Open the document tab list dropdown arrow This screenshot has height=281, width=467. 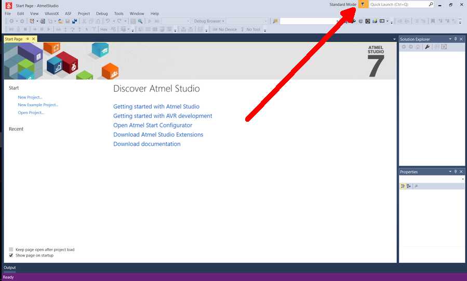[394, 39]
